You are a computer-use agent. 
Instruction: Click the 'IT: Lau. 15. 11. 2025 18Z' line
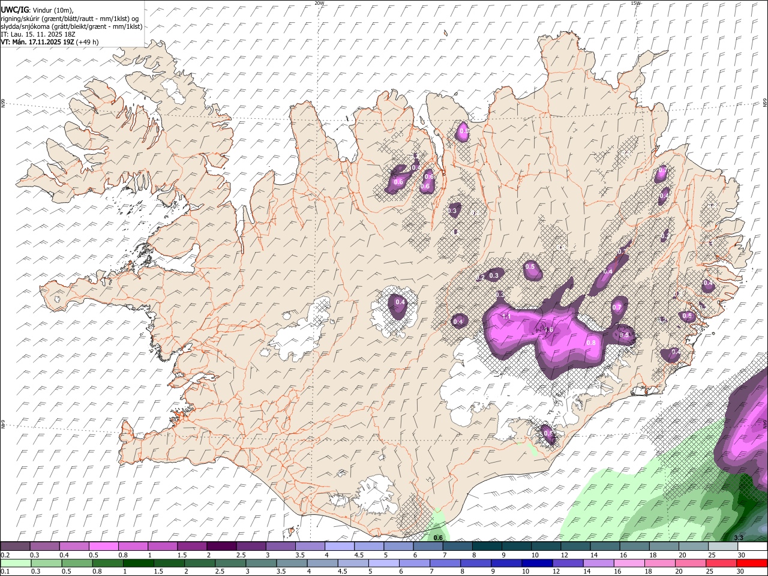pos(38,34)
